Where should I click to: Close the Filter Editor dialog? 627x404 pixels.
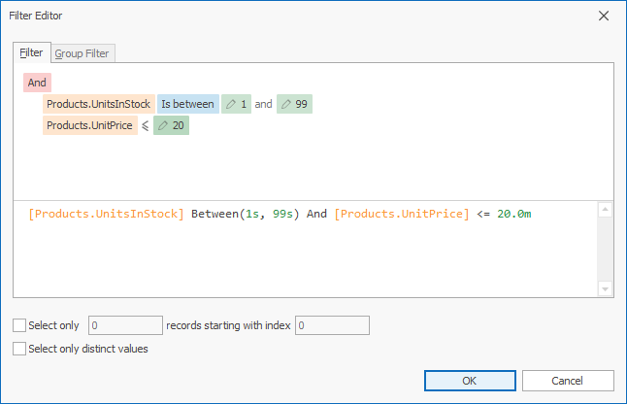(x=604, y=17)
